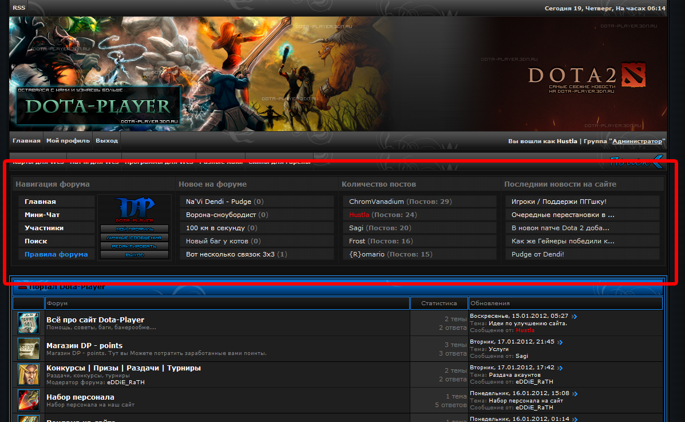Click the Набор персонала forum icon

tap(29, 400)
